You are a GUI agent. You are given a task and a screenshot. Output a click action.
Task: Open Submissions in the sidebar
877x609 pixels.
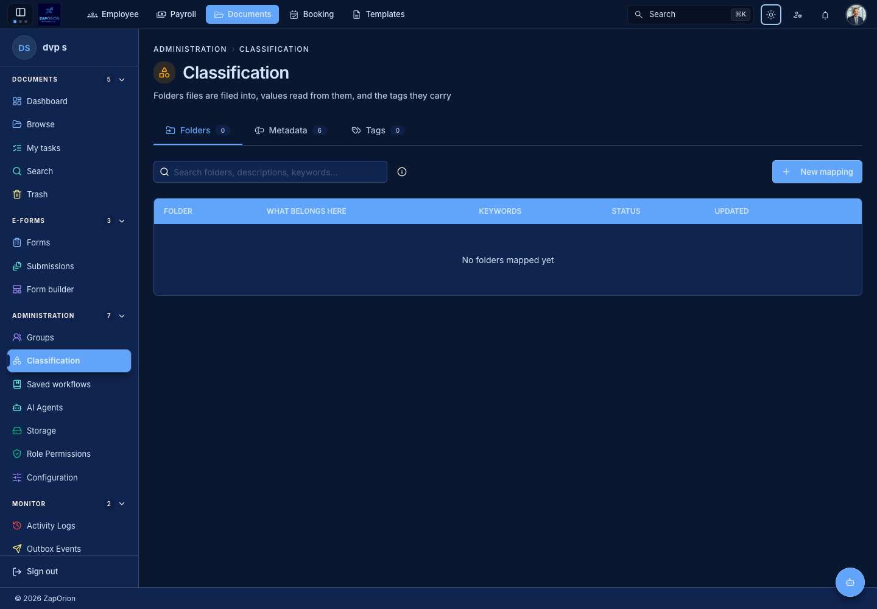pos(69,266)
